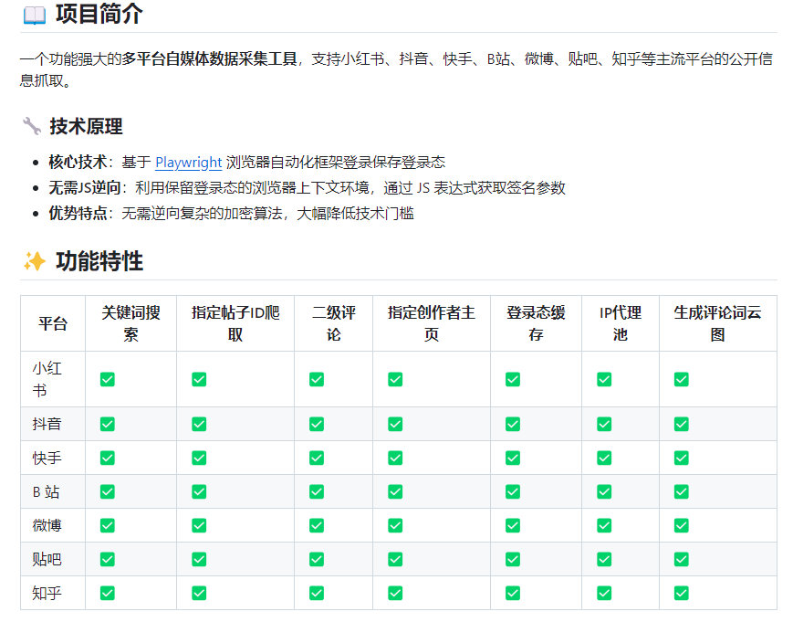Click the checkmark for 贴吧 指定创作者主页
Viewport: 793px width, 622px height.
click(x=394, y=559)
